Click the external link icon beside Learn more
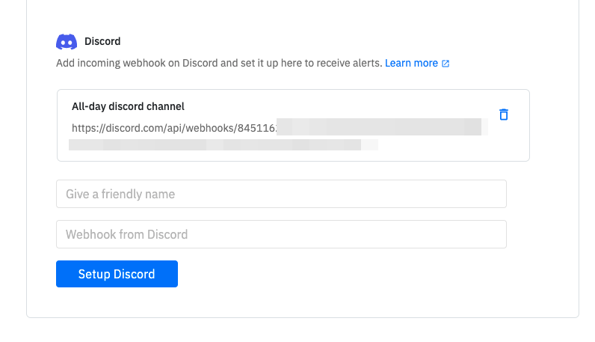The image size is (595, 342). [446, 64]
